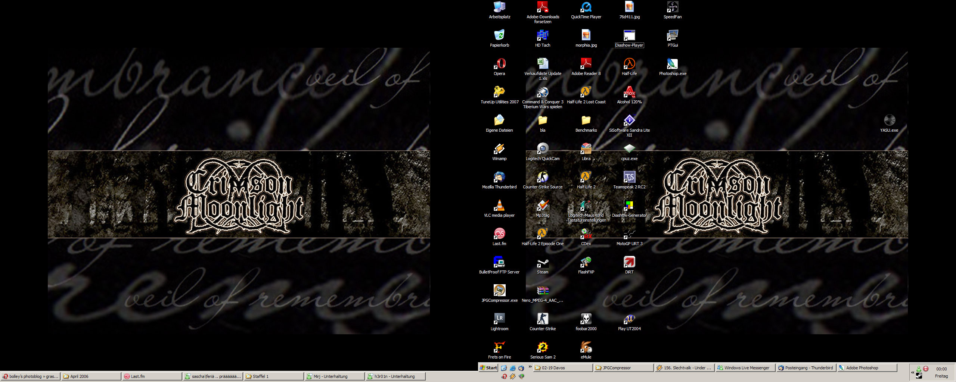Click the Papierkorb recycle bin icon

499,36
